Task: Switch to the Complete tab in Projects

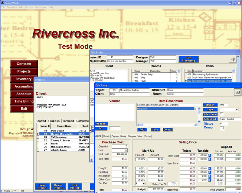Action: click(83, 121)
